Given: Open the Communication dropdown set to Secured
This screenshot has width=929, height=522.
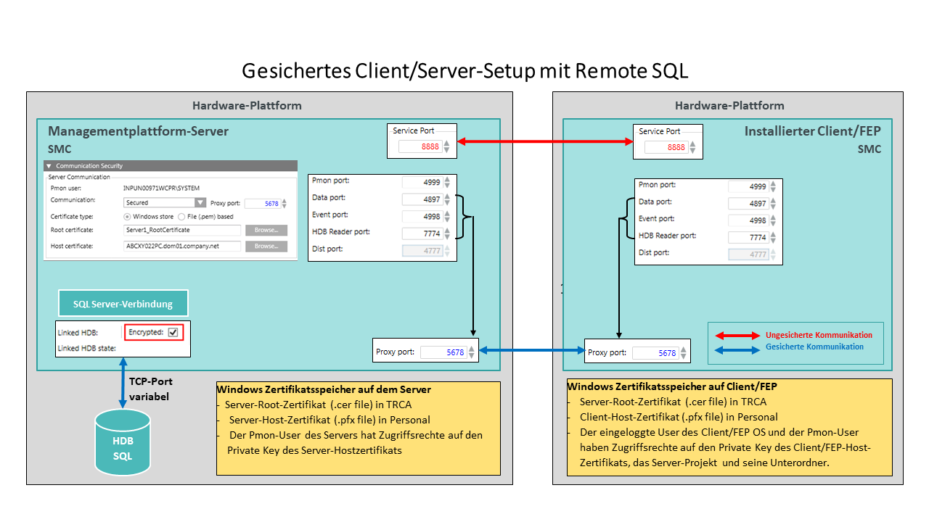Looking at the screenshot, I should (200, 203).
